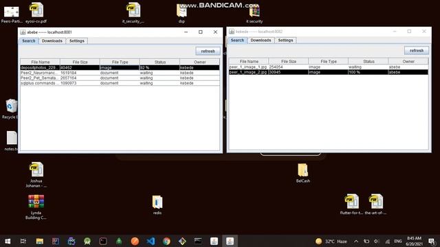
Task: Open Settings tab in kebede window
Action: point(285,40)
